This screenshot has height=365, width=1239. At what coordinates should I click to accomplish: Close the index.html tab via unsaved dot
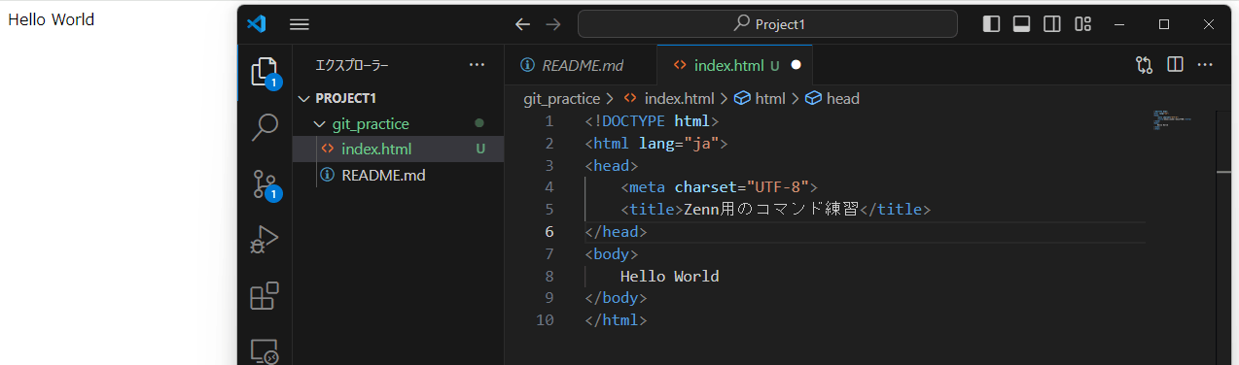pos(796,65)
